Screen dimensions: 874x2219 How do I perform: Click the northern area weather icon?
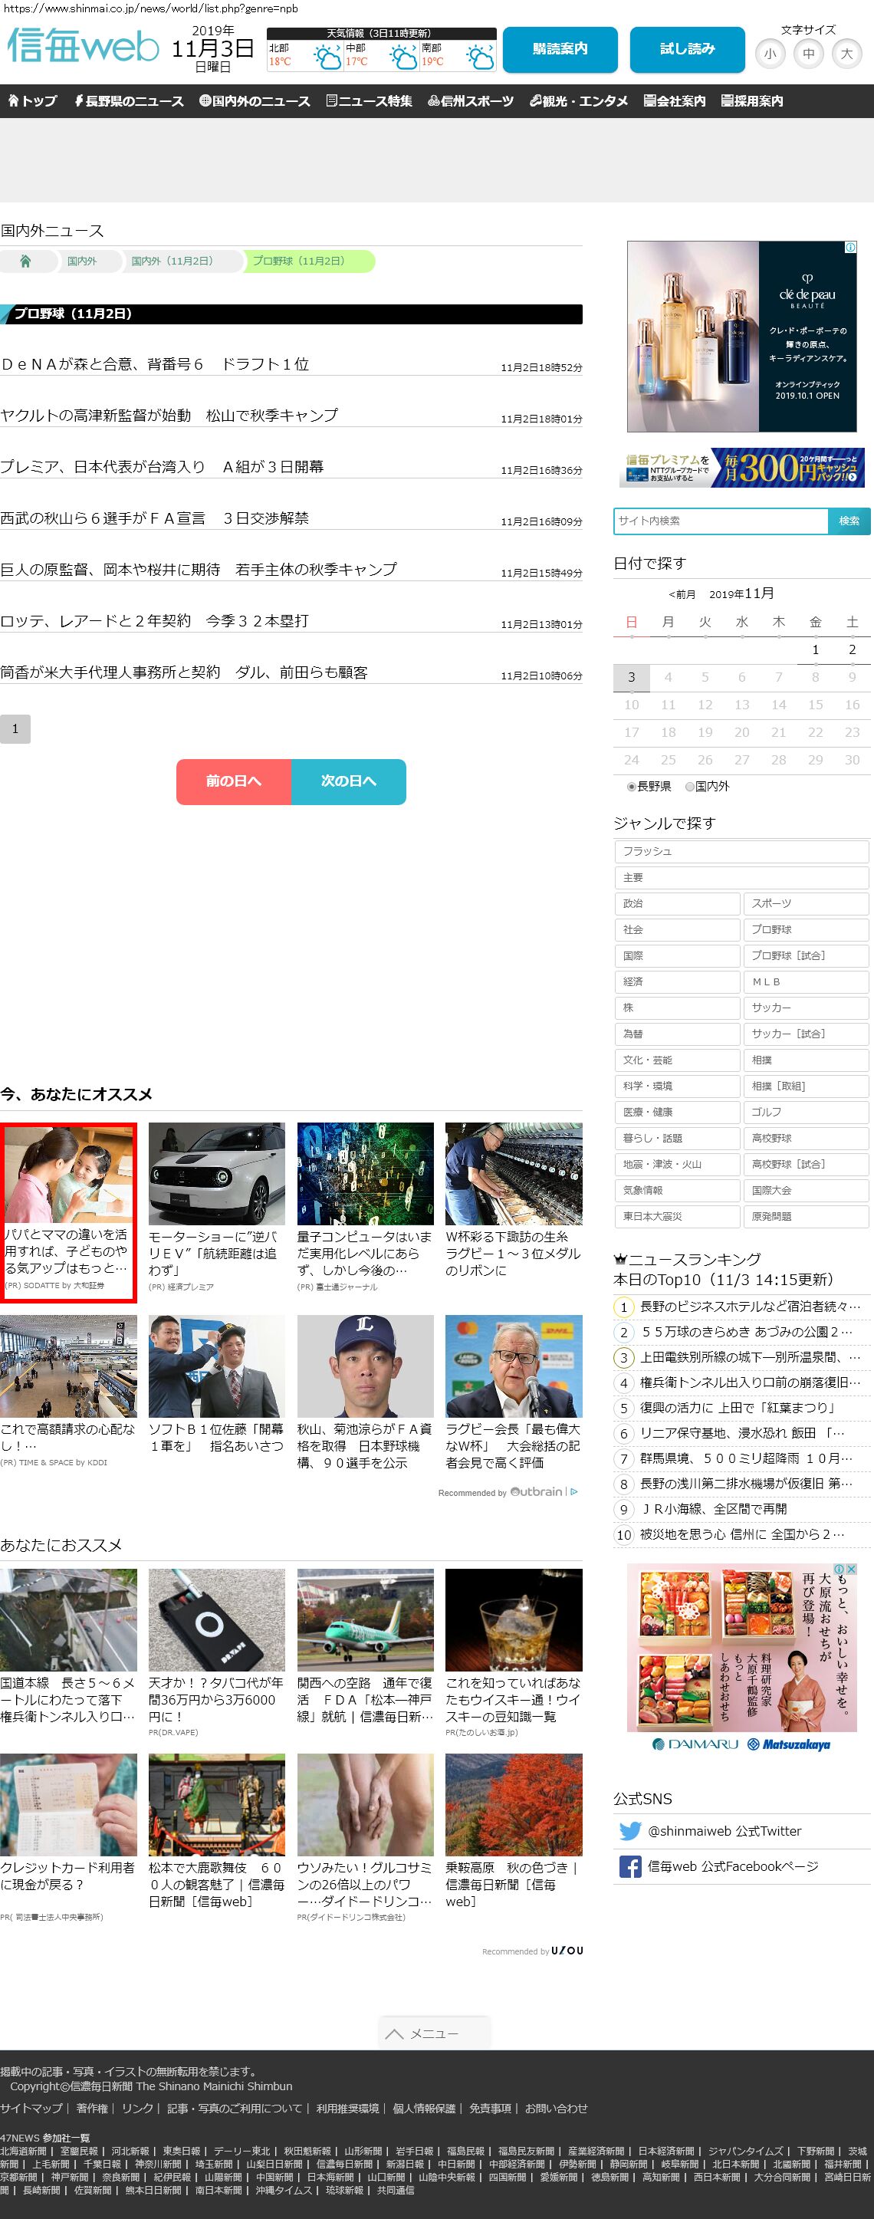(x=327, y=58)
